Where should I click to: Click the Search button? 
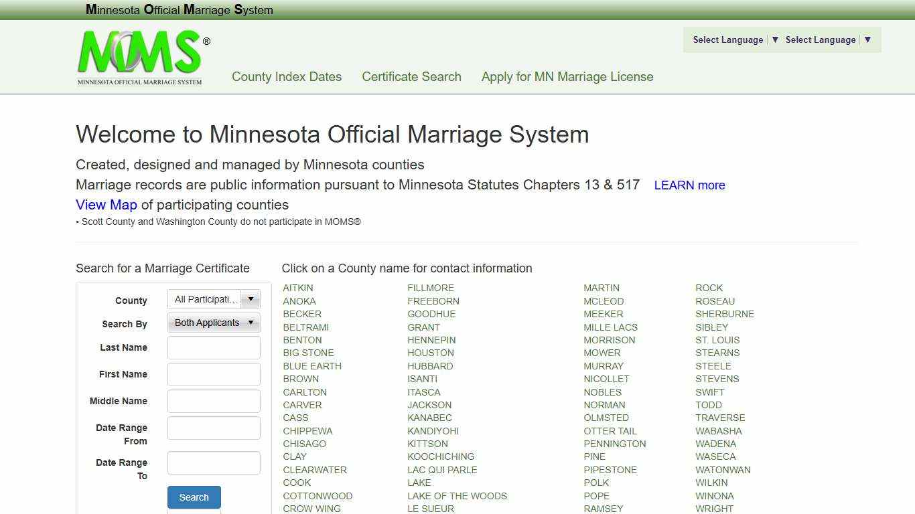[194, 497]
